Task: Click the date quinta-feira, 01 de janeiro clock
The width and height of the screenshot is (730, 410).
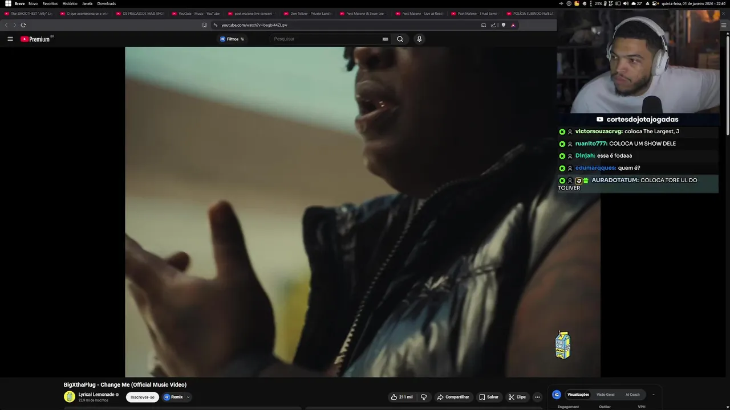Action: coord(693,3)
